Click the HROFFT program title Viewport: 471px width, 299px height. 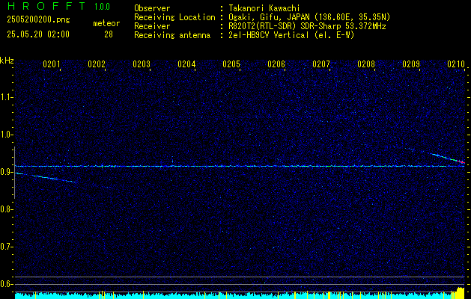(x=46, y=6)
